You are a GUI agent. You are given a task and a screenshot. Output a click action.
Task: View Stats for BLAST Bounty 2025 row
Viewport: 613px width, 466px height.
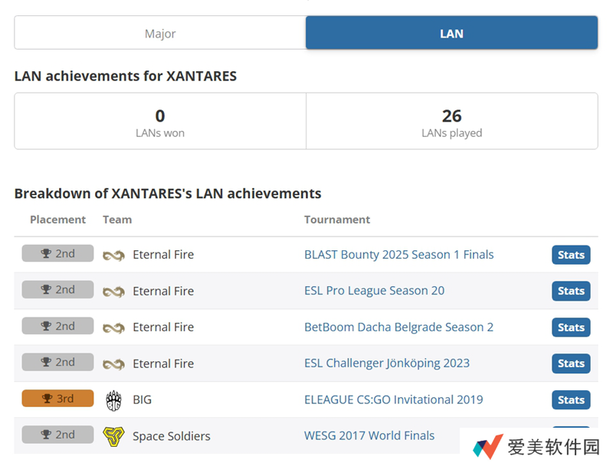coord(571,255)
